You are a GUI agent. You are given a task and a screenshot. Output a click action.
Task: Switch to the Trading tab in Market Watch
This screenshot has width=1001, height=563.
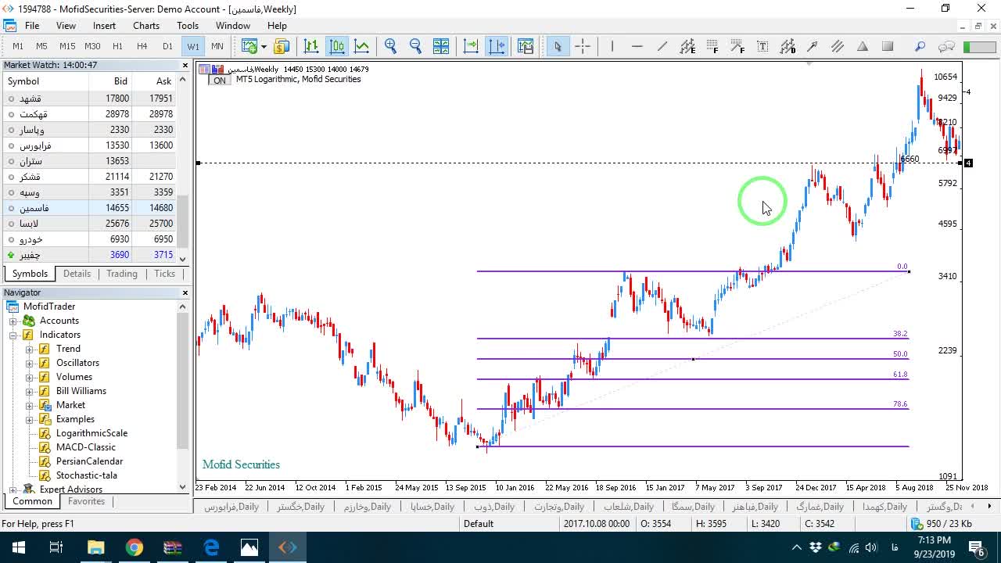click(122, 274)
